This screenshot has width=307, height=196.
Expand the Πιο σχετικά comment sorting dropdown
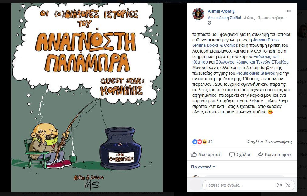coord(203,167)
